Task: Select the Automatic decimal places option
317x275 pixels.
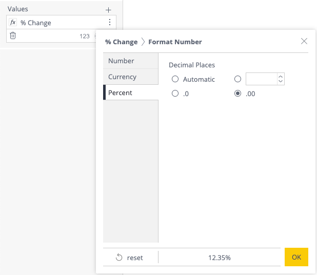Action: point(175,79)
